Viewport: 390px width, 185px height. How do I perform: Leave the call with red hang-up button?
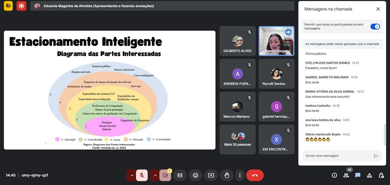(x=255, y=175)
